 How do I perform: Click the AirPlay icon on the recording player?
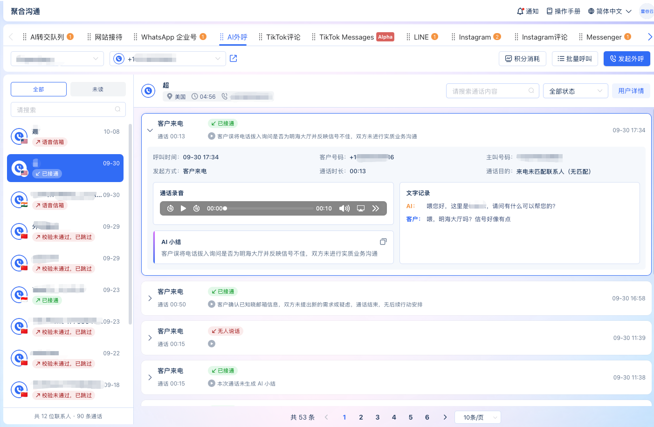coord(361,208)
